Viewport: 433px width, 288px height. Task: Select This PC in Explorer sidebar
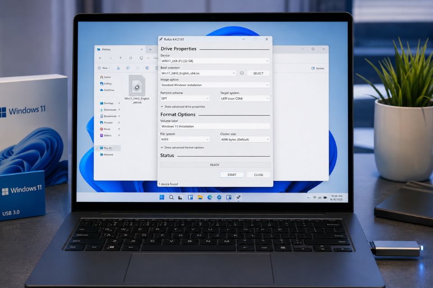point(108,148)
